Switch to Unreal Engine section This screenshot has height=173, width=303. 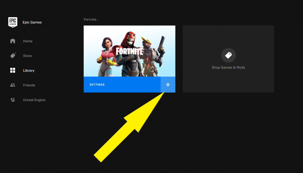tap(34, 100)
